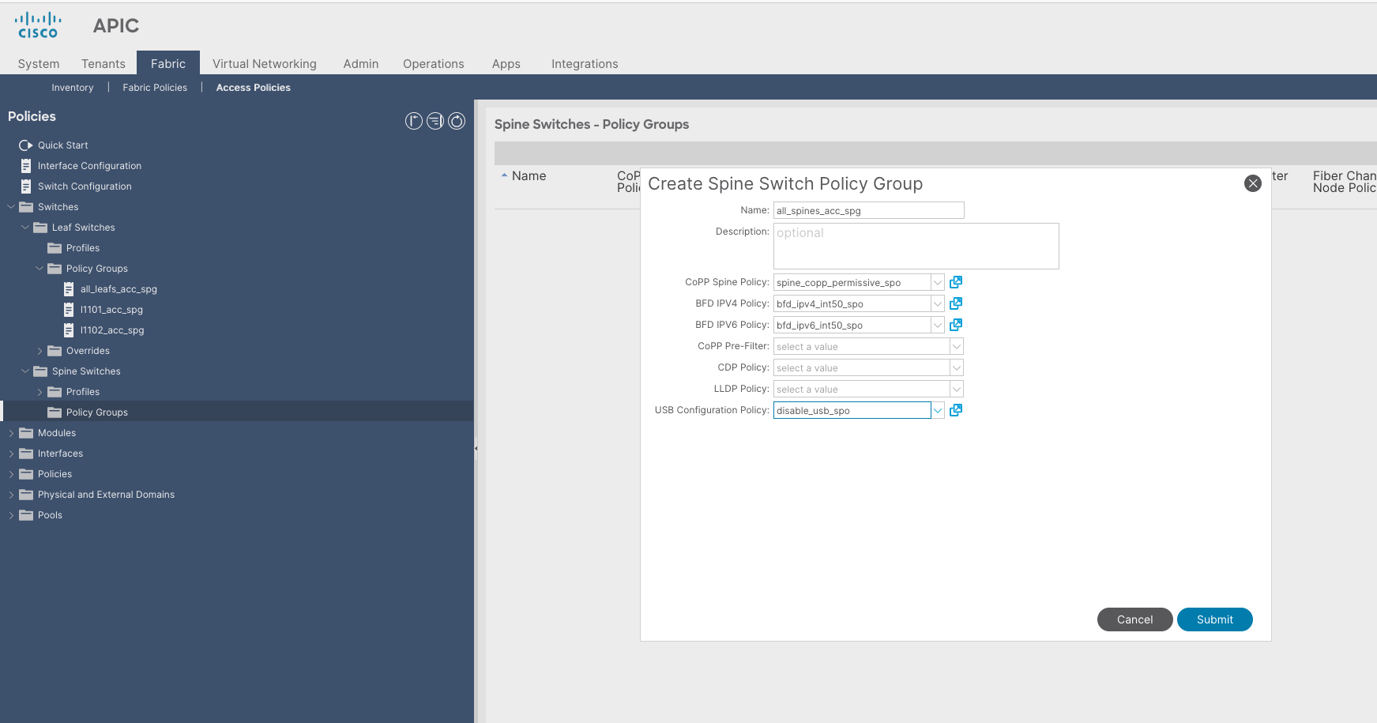Click all_leafs_acc_spg document icon

pos(69,289)
